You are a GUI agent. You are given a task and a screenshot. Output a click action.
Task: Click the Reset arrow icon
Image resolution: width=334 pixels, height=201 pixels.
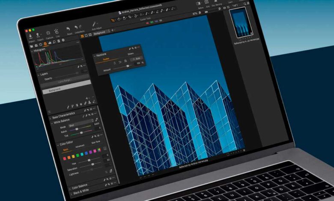pyautogui.click(x=68, y=29)
